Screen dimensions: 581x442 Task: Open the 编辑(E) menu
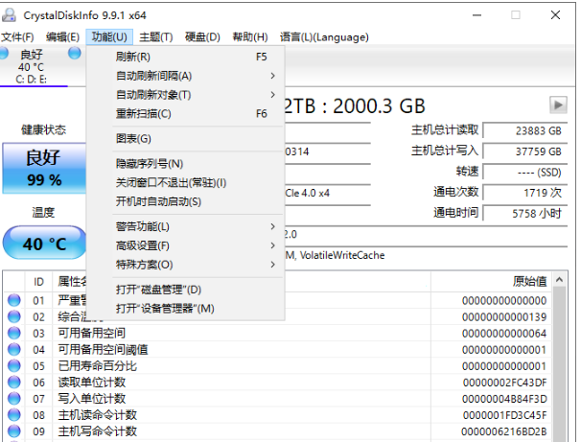(62, 37)
